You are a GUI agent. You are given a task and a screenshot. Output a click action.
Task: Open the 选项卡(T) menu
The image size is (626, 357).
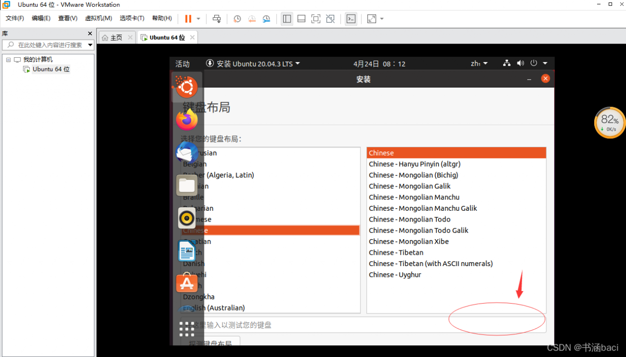coord(132,19)
